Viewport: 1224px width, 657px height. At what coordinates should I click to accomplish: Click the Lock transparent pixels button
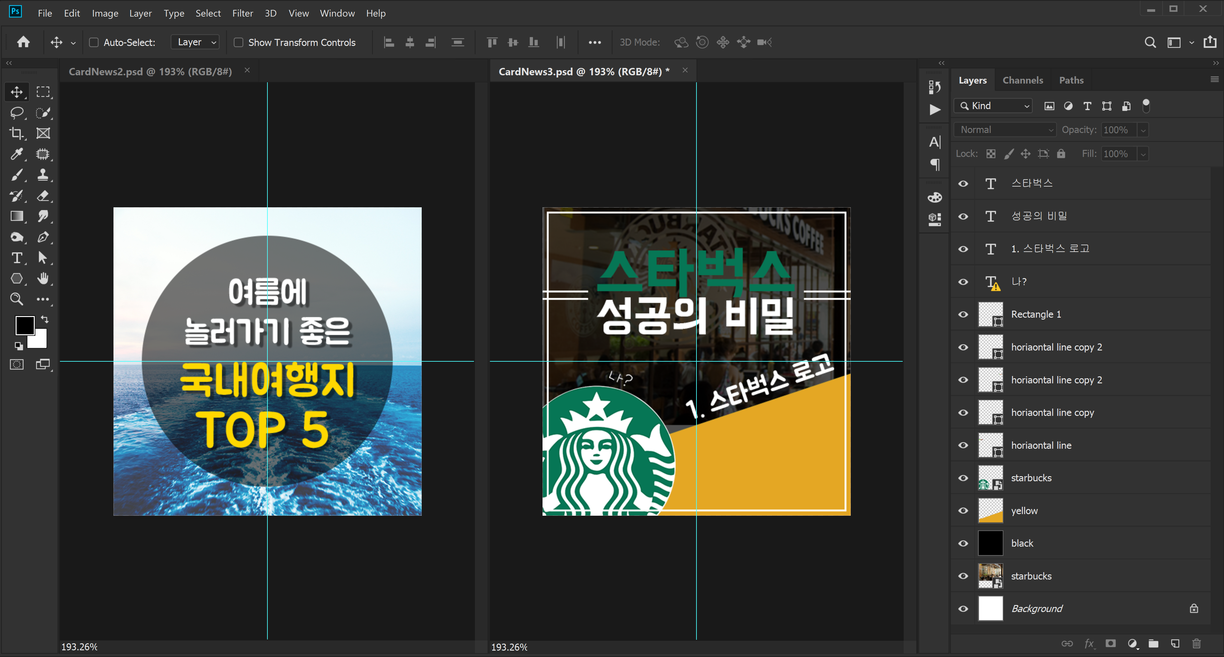pos(991,153)
